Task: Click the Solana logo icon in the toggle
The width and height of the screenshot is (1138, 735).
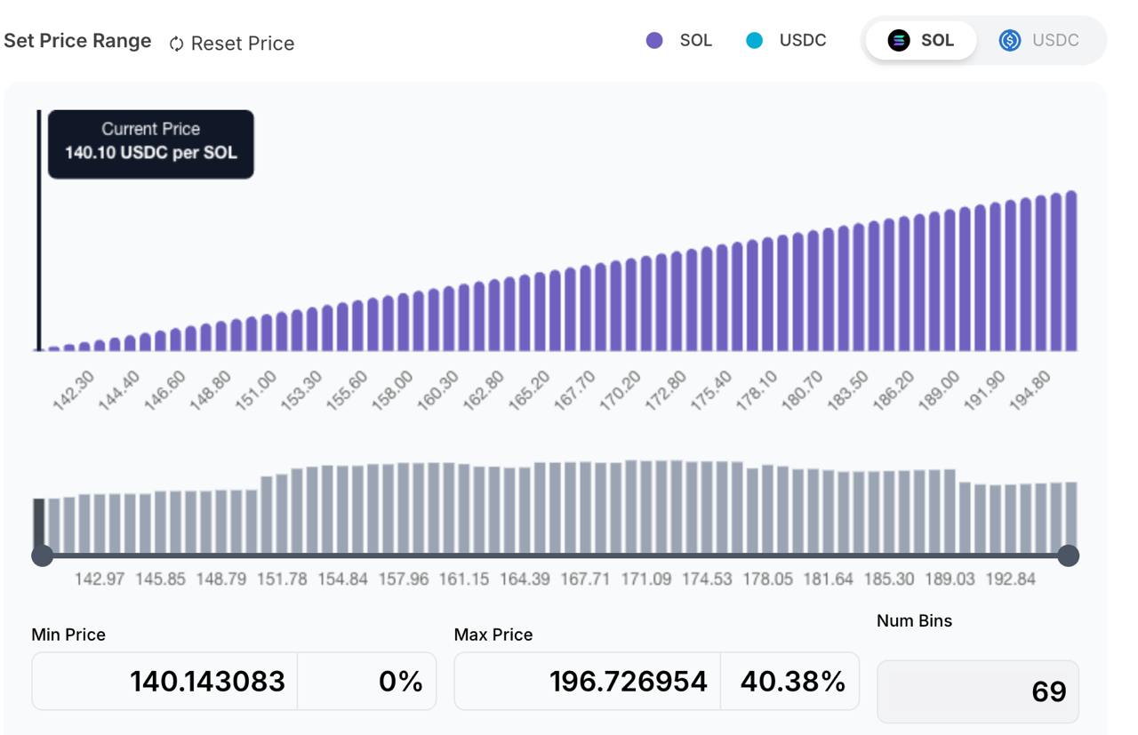Action: tap(899, 40)
